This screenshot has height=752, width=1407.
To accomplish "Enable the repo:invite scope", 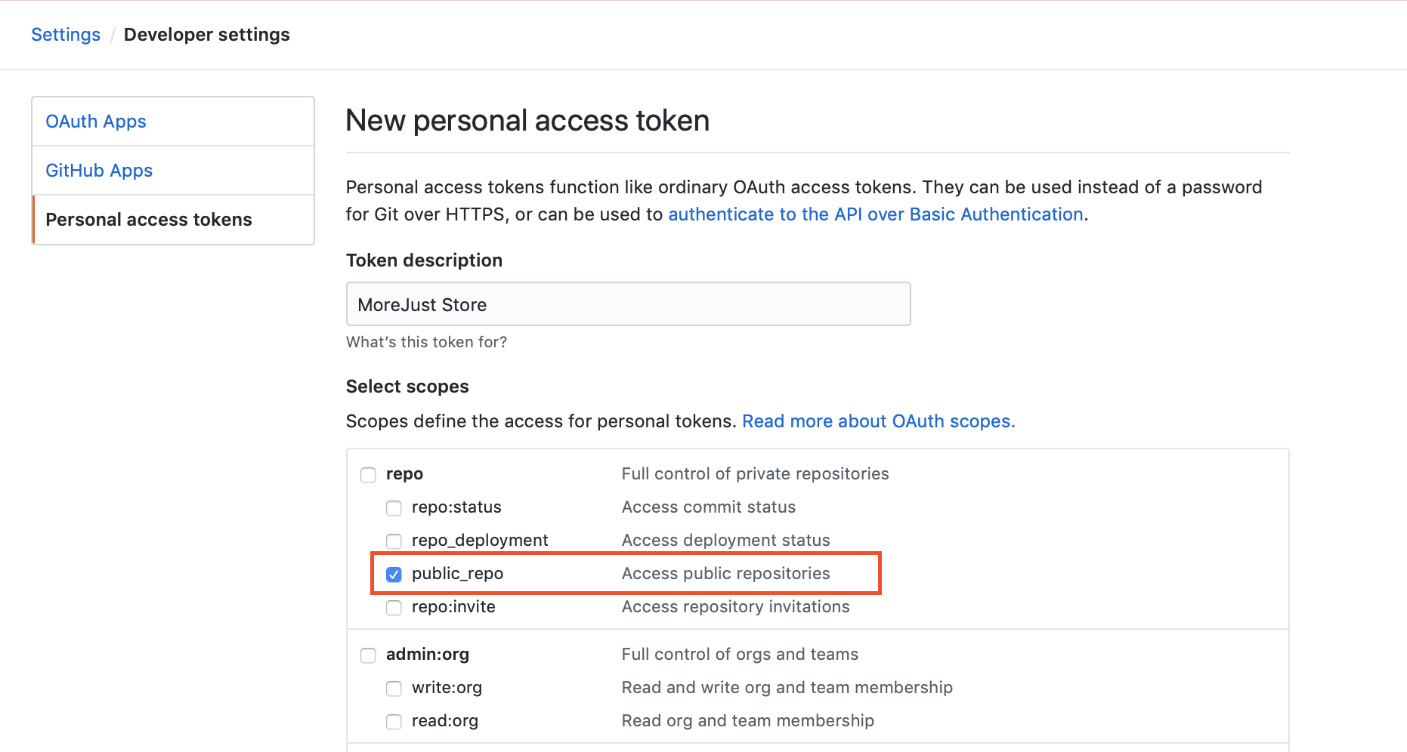I will point(394,608).
